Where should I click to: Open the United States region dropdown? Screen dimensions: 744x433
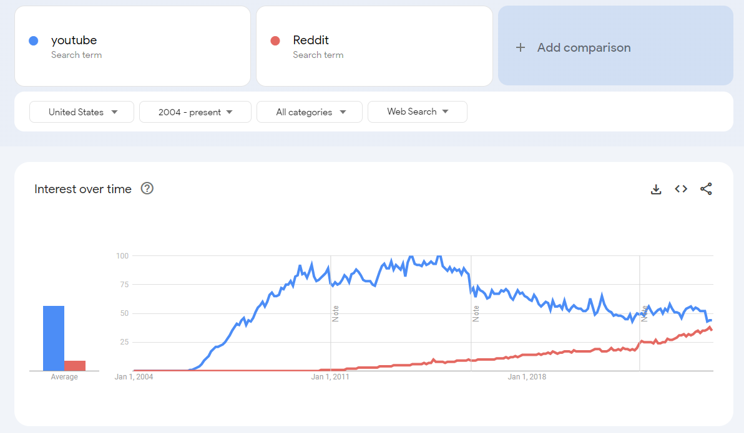point(82,112)
